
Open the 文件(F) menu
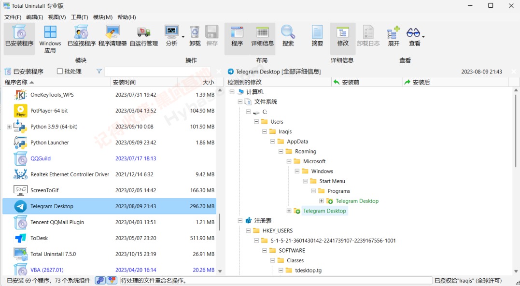[x=13, y=17]
